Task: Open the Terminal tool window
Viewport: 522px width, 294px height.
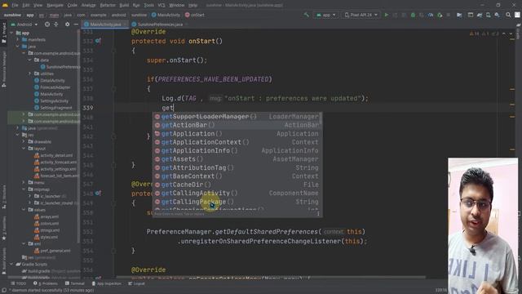Action: pyautogui.click(x=75, y=283)
